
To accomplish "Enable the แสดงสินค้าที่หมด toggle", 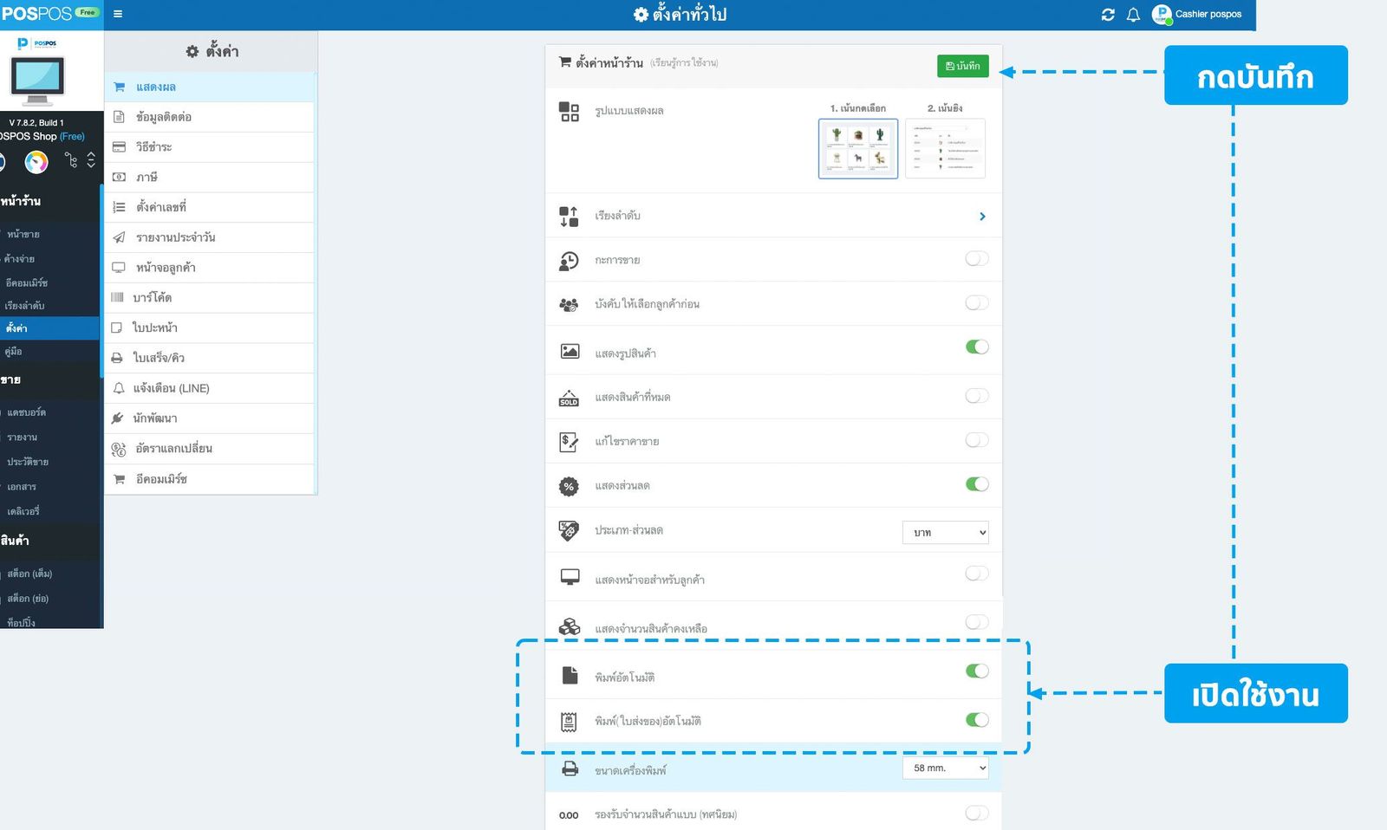I will 976,396.
